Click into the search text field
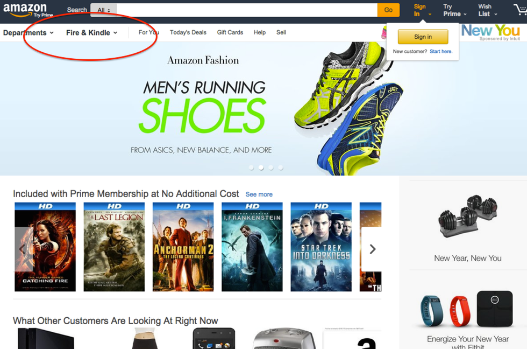Viewport: 527px width, 349px height. tap(246, 10)
